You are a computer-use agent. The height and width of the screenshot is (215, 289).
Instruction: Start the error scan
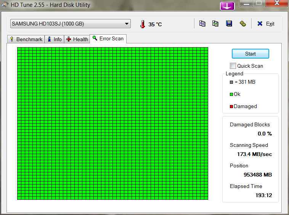250,54
